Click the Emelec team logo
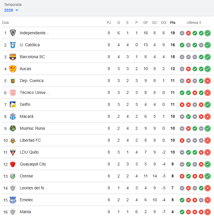 tap(13, 200)
